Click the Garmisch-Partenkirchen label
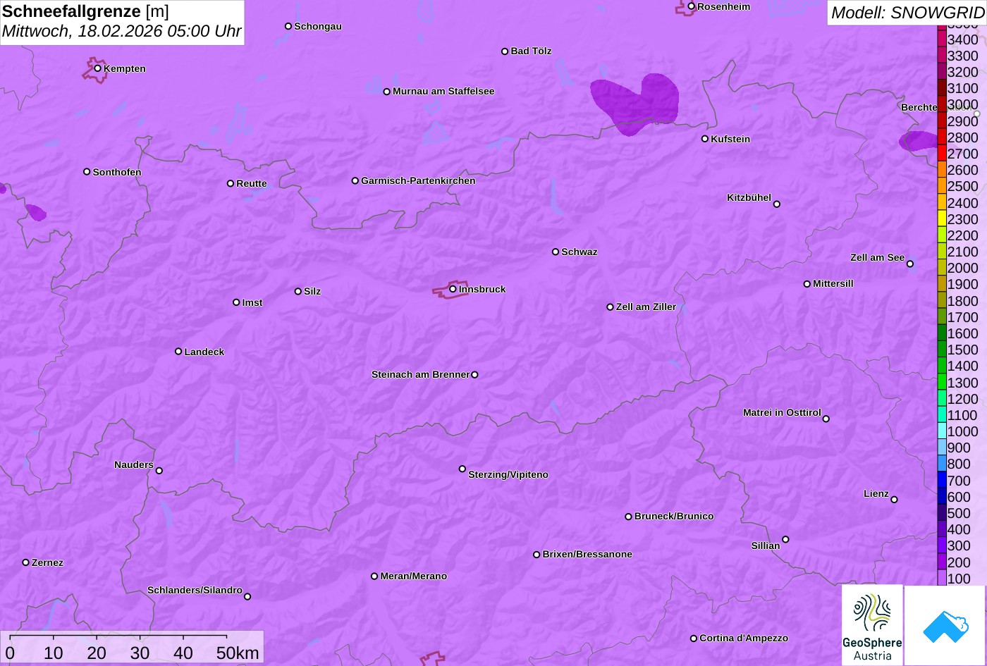Screen dimensions: 987x666 coord(418,180)
